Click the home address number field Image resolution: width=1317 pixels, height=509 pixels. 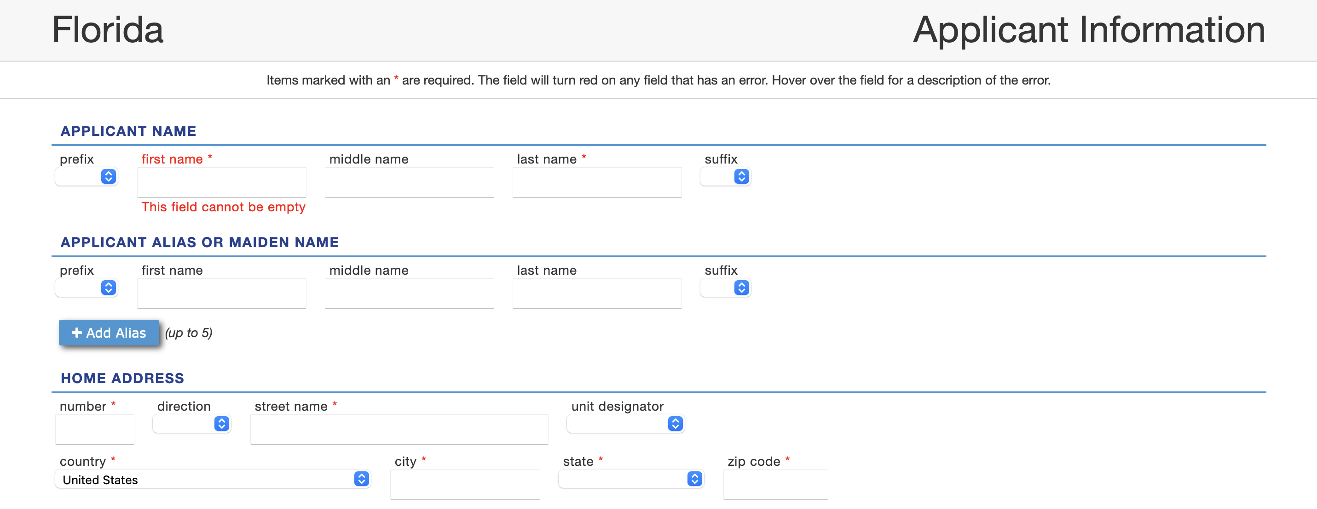(95, 430)
